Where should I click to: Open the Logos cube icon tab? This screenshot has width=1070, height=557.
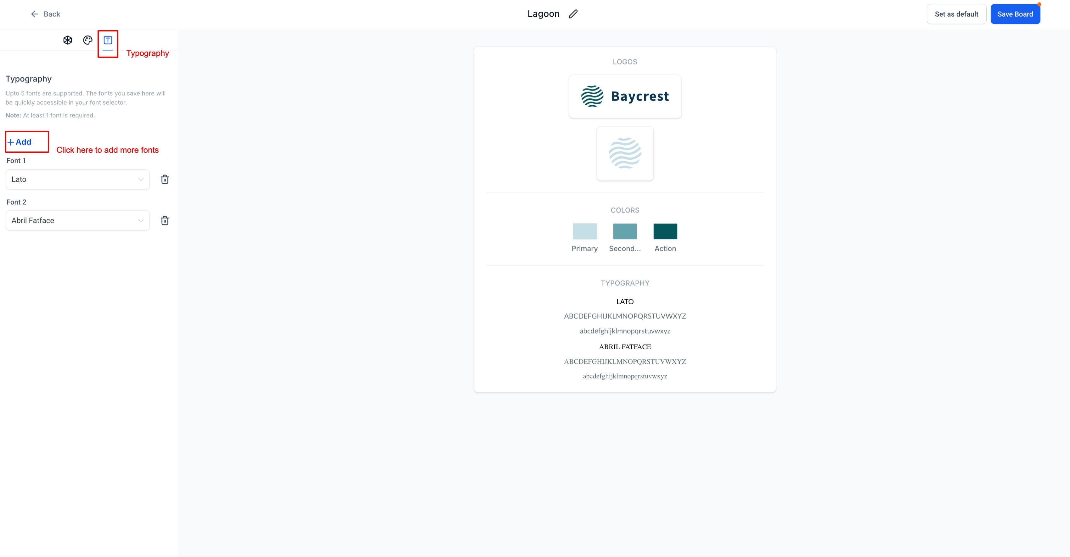(x=68, y=40)
